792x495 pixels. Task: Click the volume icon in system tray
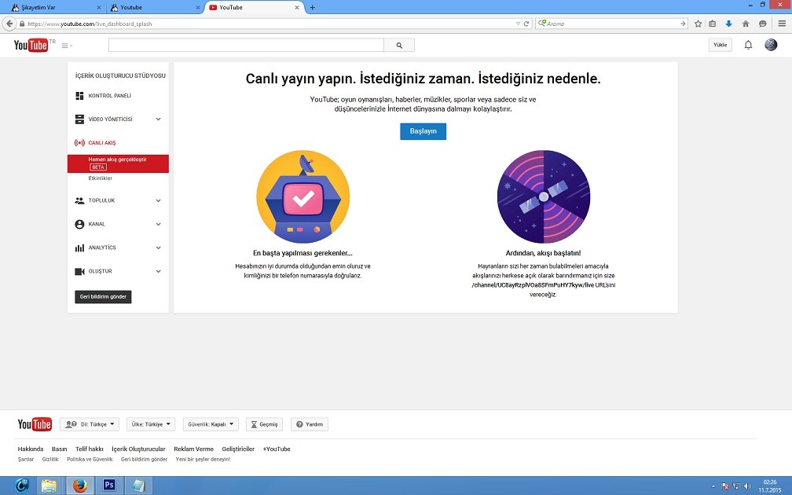point(747,486)
